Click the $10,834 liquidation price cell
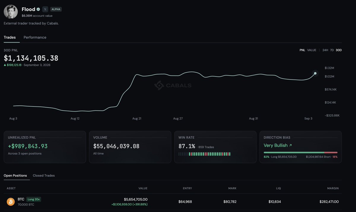 [x=274, y=202]
